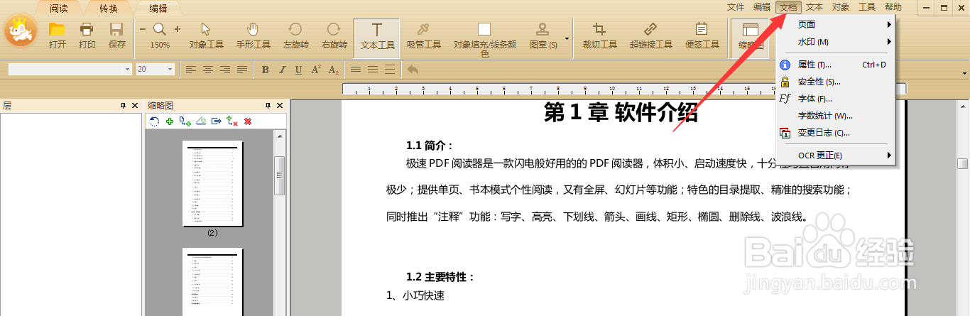Close the 缩略图 panel
The image size is (970, 316).
(280, 105)
